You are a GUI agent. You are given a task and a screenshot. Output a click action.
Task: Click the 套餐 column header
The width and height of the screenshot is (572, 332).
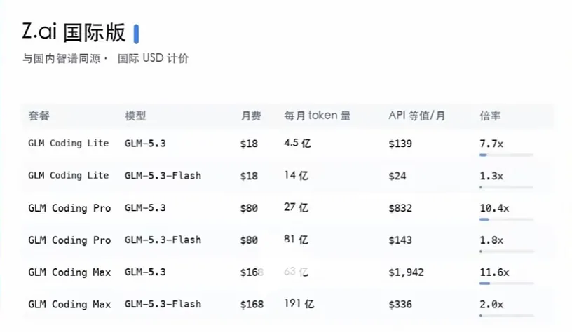pos(39,116)
